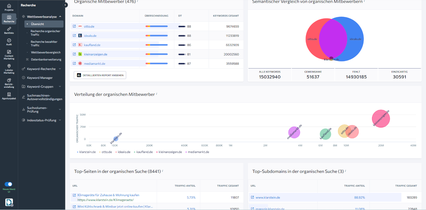Sort competitors by Keywords Gesamt column
The image size is (426, 210).
point(226,16)
